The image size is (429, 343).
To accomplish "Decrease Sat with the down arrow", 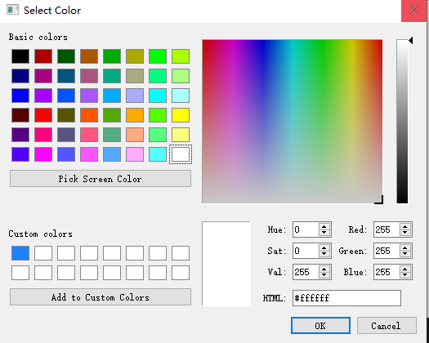I will (x=324, y=254).
